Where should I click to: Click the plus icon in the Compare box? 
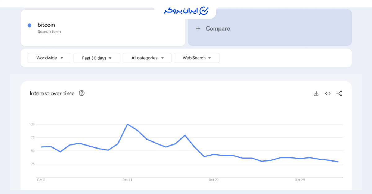point(198,28)
